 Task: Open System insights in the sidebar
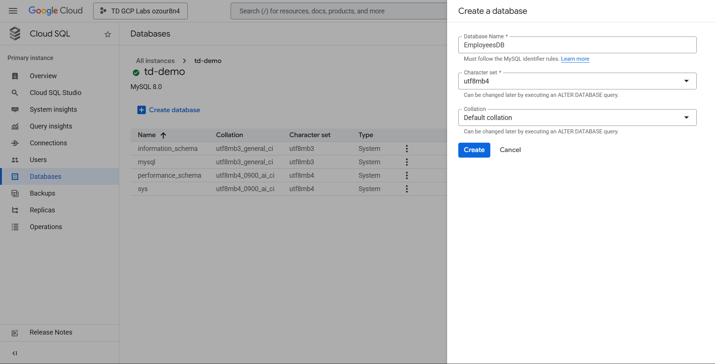click(53, 110)
